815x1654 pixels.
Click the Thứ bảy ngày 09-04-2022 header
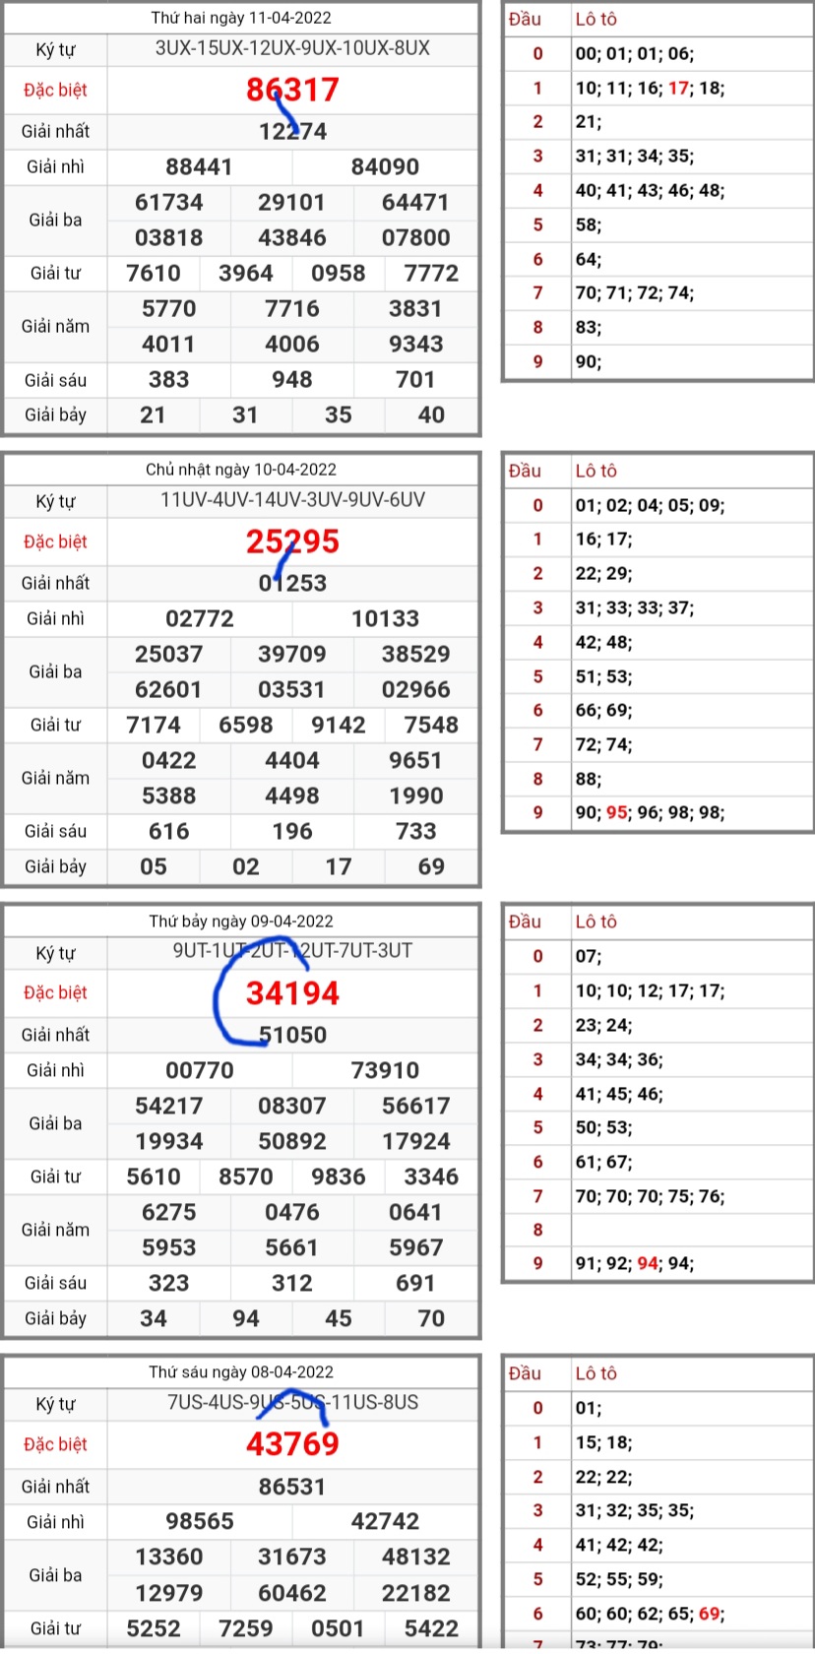(x=241, y=922)
